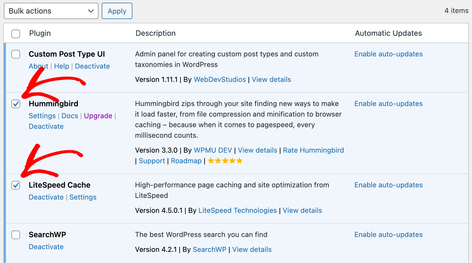Click the Hummingbird Upgrade link
Viewport: 472px width, 263px height.
98,116
